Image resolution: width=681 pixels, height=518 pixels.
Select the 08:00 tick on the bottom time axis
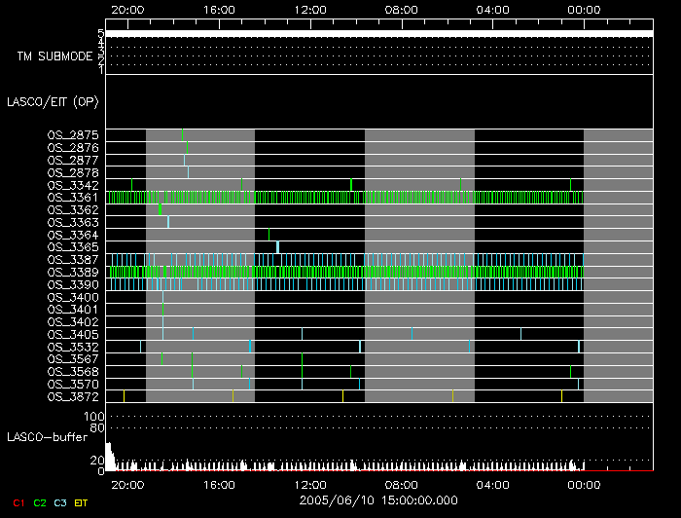(x=402, y=484)
